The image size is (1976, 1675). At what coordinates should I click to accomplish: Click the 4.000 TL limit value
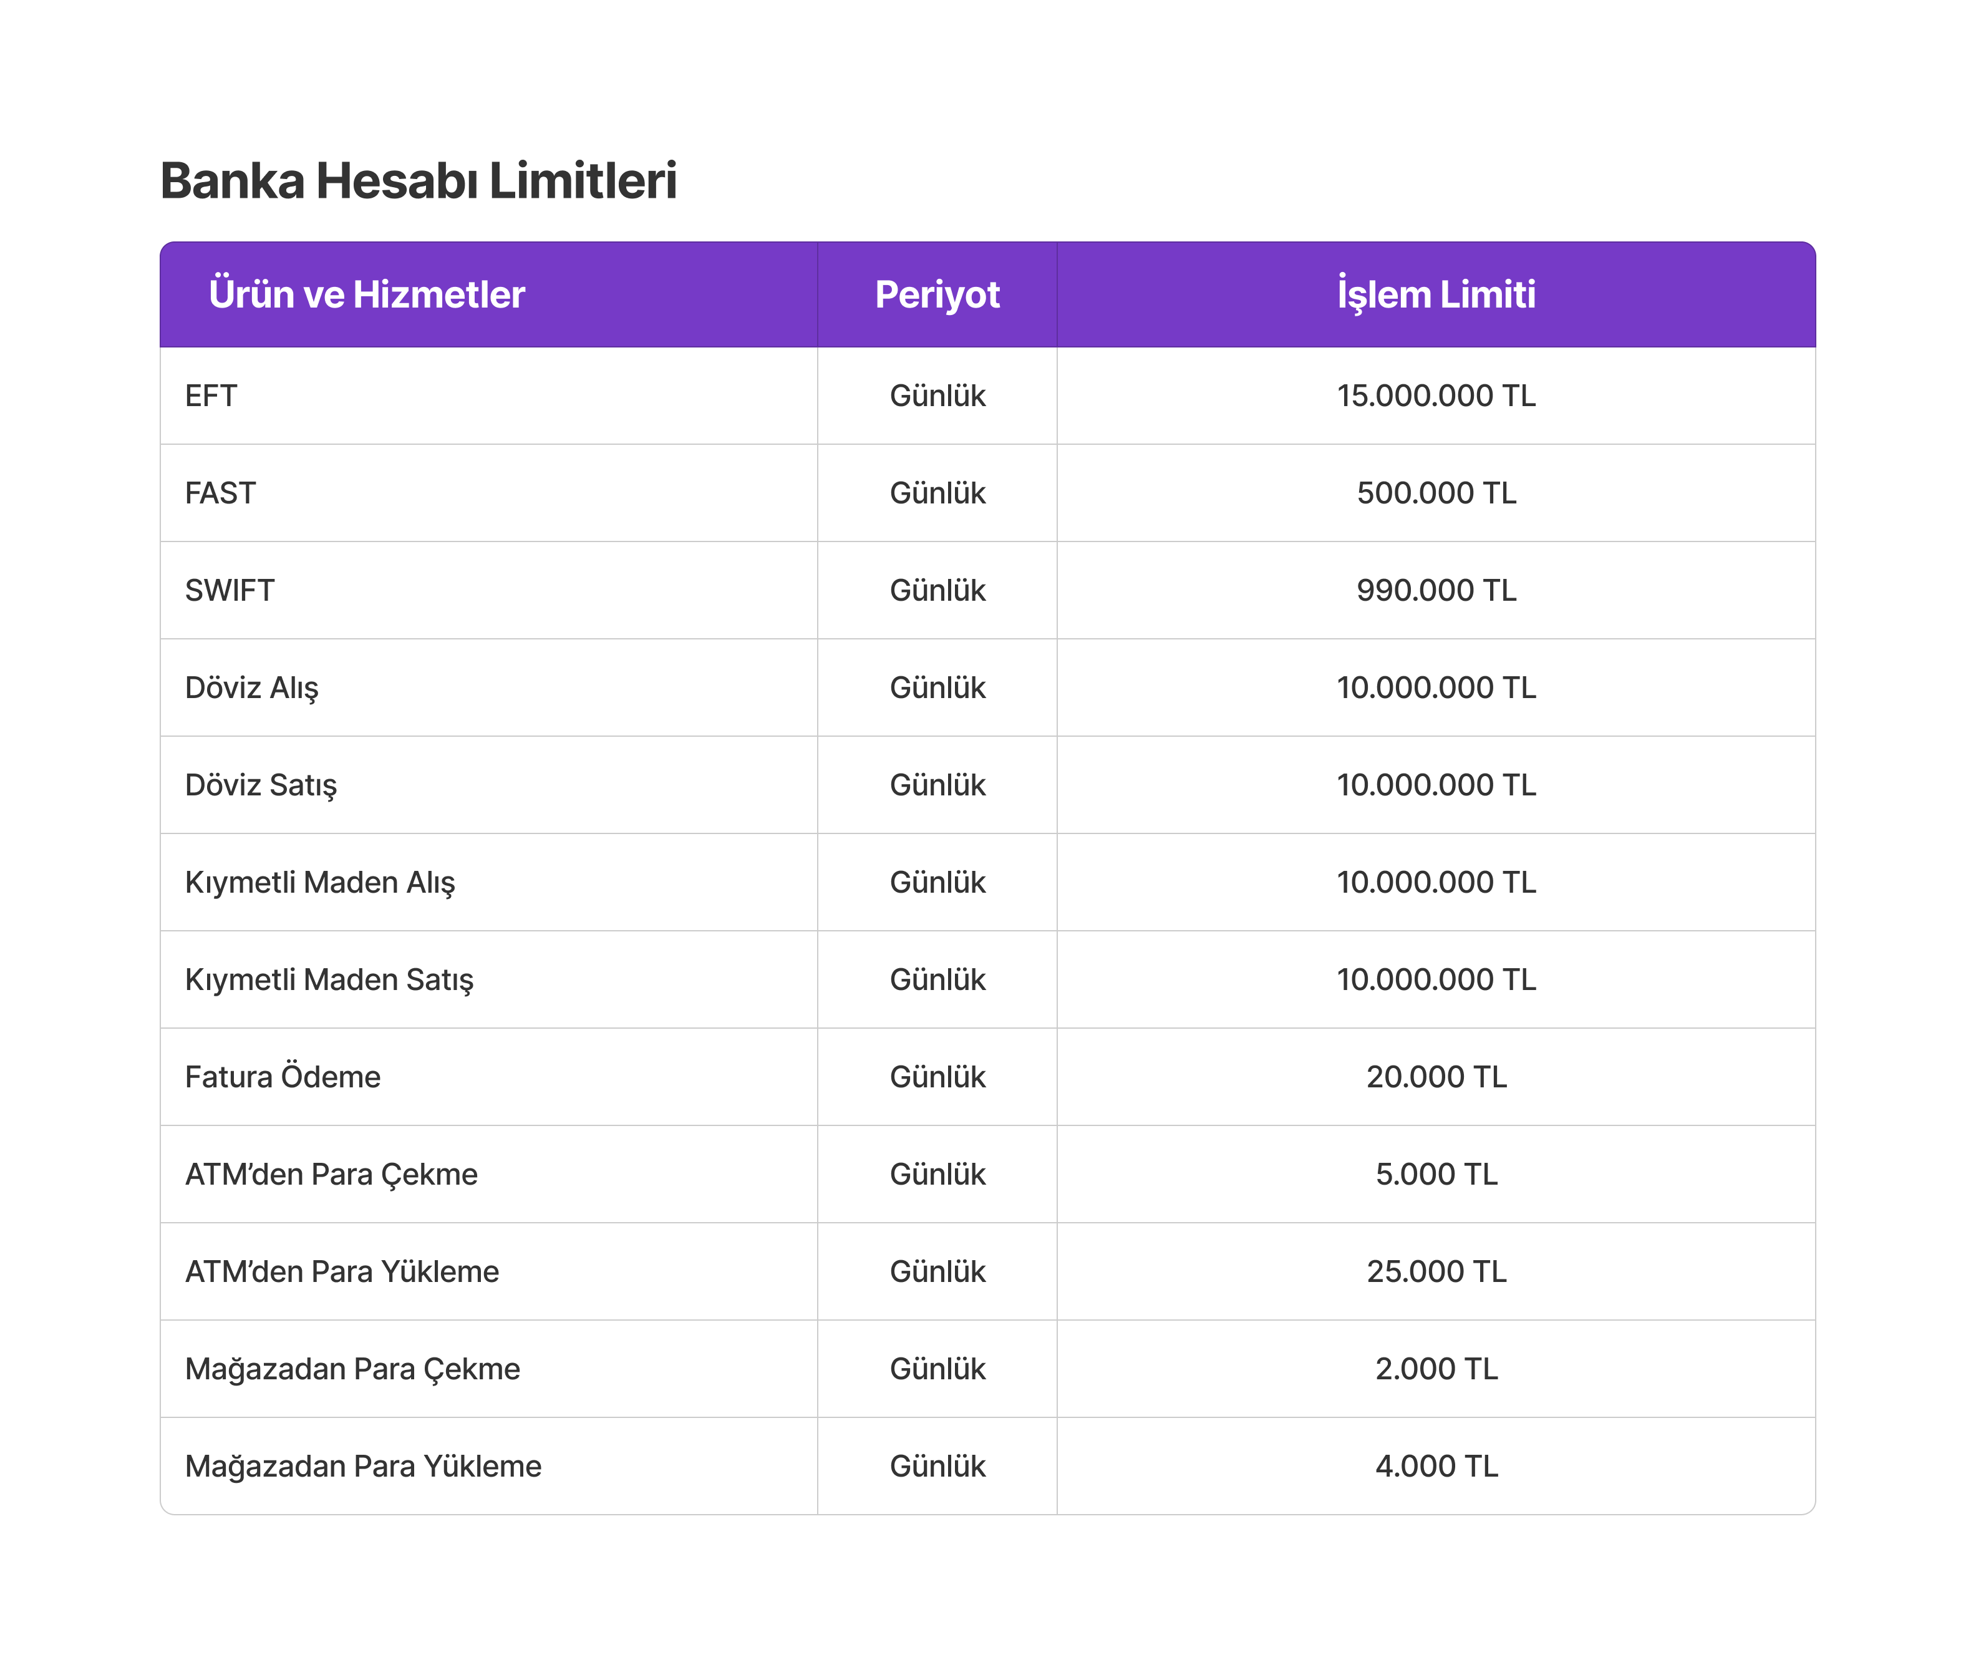pos(1436,1466)
